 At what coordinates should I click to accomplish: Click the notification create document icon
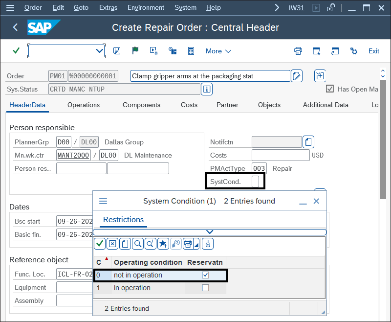pos(308,142)
